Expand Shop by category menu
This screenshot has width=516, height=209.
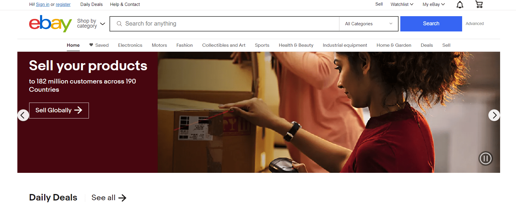(x=91, y=24)
